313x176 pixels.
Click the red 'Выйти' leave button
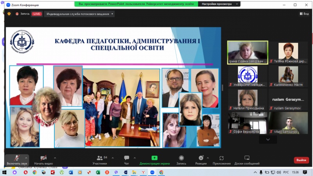[301, 160]
